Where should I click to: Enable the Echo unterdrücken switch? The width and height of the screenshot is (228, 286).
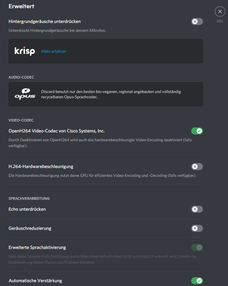(197, 209)
